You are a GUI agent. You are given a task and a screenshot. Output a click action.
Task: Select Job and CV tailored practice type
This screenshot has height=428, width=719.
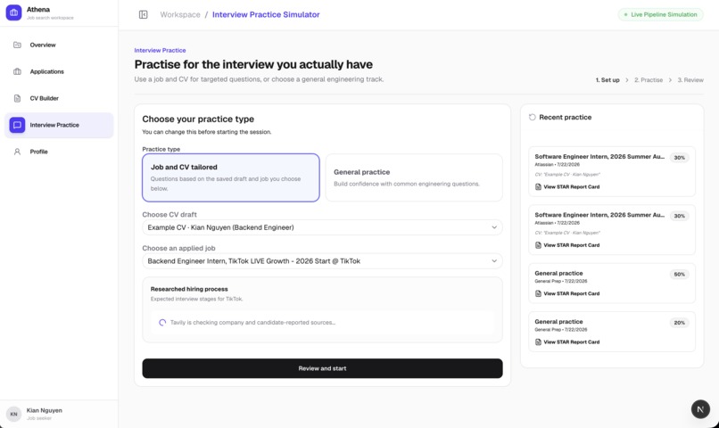pyautogui.click(x=231, y=177)
